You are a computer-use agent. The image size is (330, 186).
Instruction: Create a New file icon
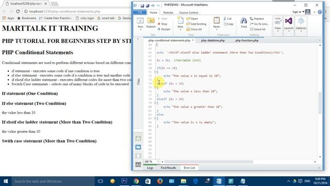180,21
